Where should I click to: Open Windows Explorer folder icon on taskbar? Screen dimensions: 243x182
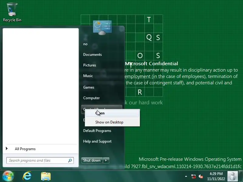[x=46, y=176]
